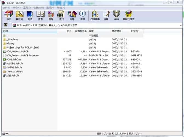
Task: Click type text PRJPCBSTRUCTU...
Action: 99,56
